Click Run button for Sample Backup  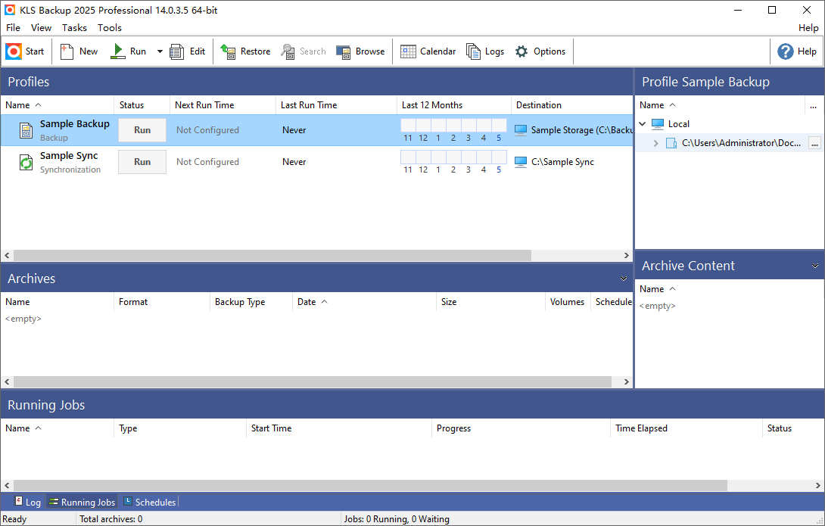coord(142,130)
